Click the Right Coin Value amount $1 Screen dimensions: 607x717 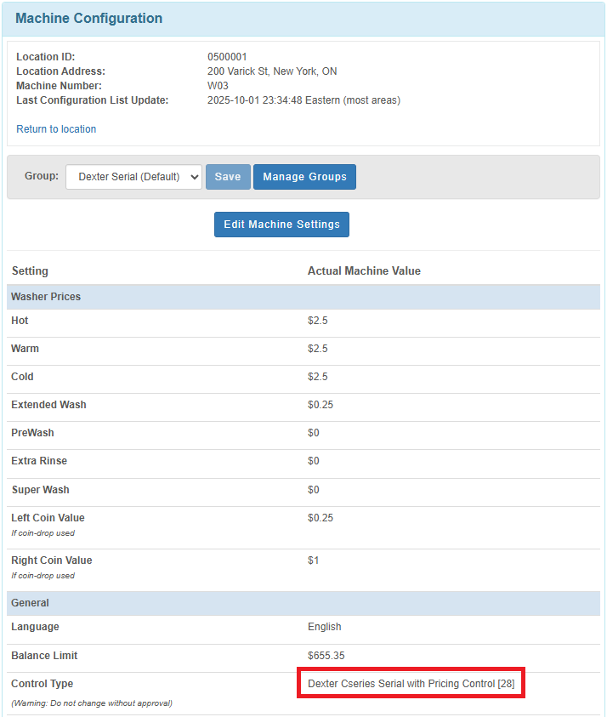coord(313,561)
